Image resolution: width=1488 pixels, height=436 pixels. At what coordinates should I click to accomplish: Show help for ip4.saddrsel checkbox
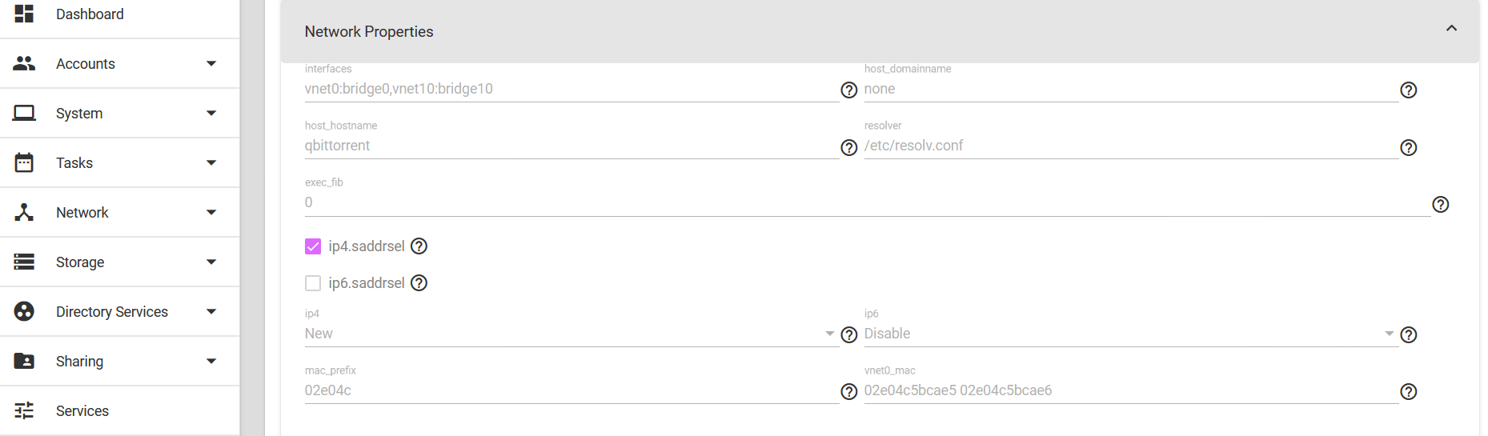point(419,246)
